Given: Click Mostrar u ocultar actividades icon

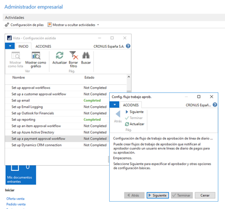Looking at the screenshot, I should (49, 25).
